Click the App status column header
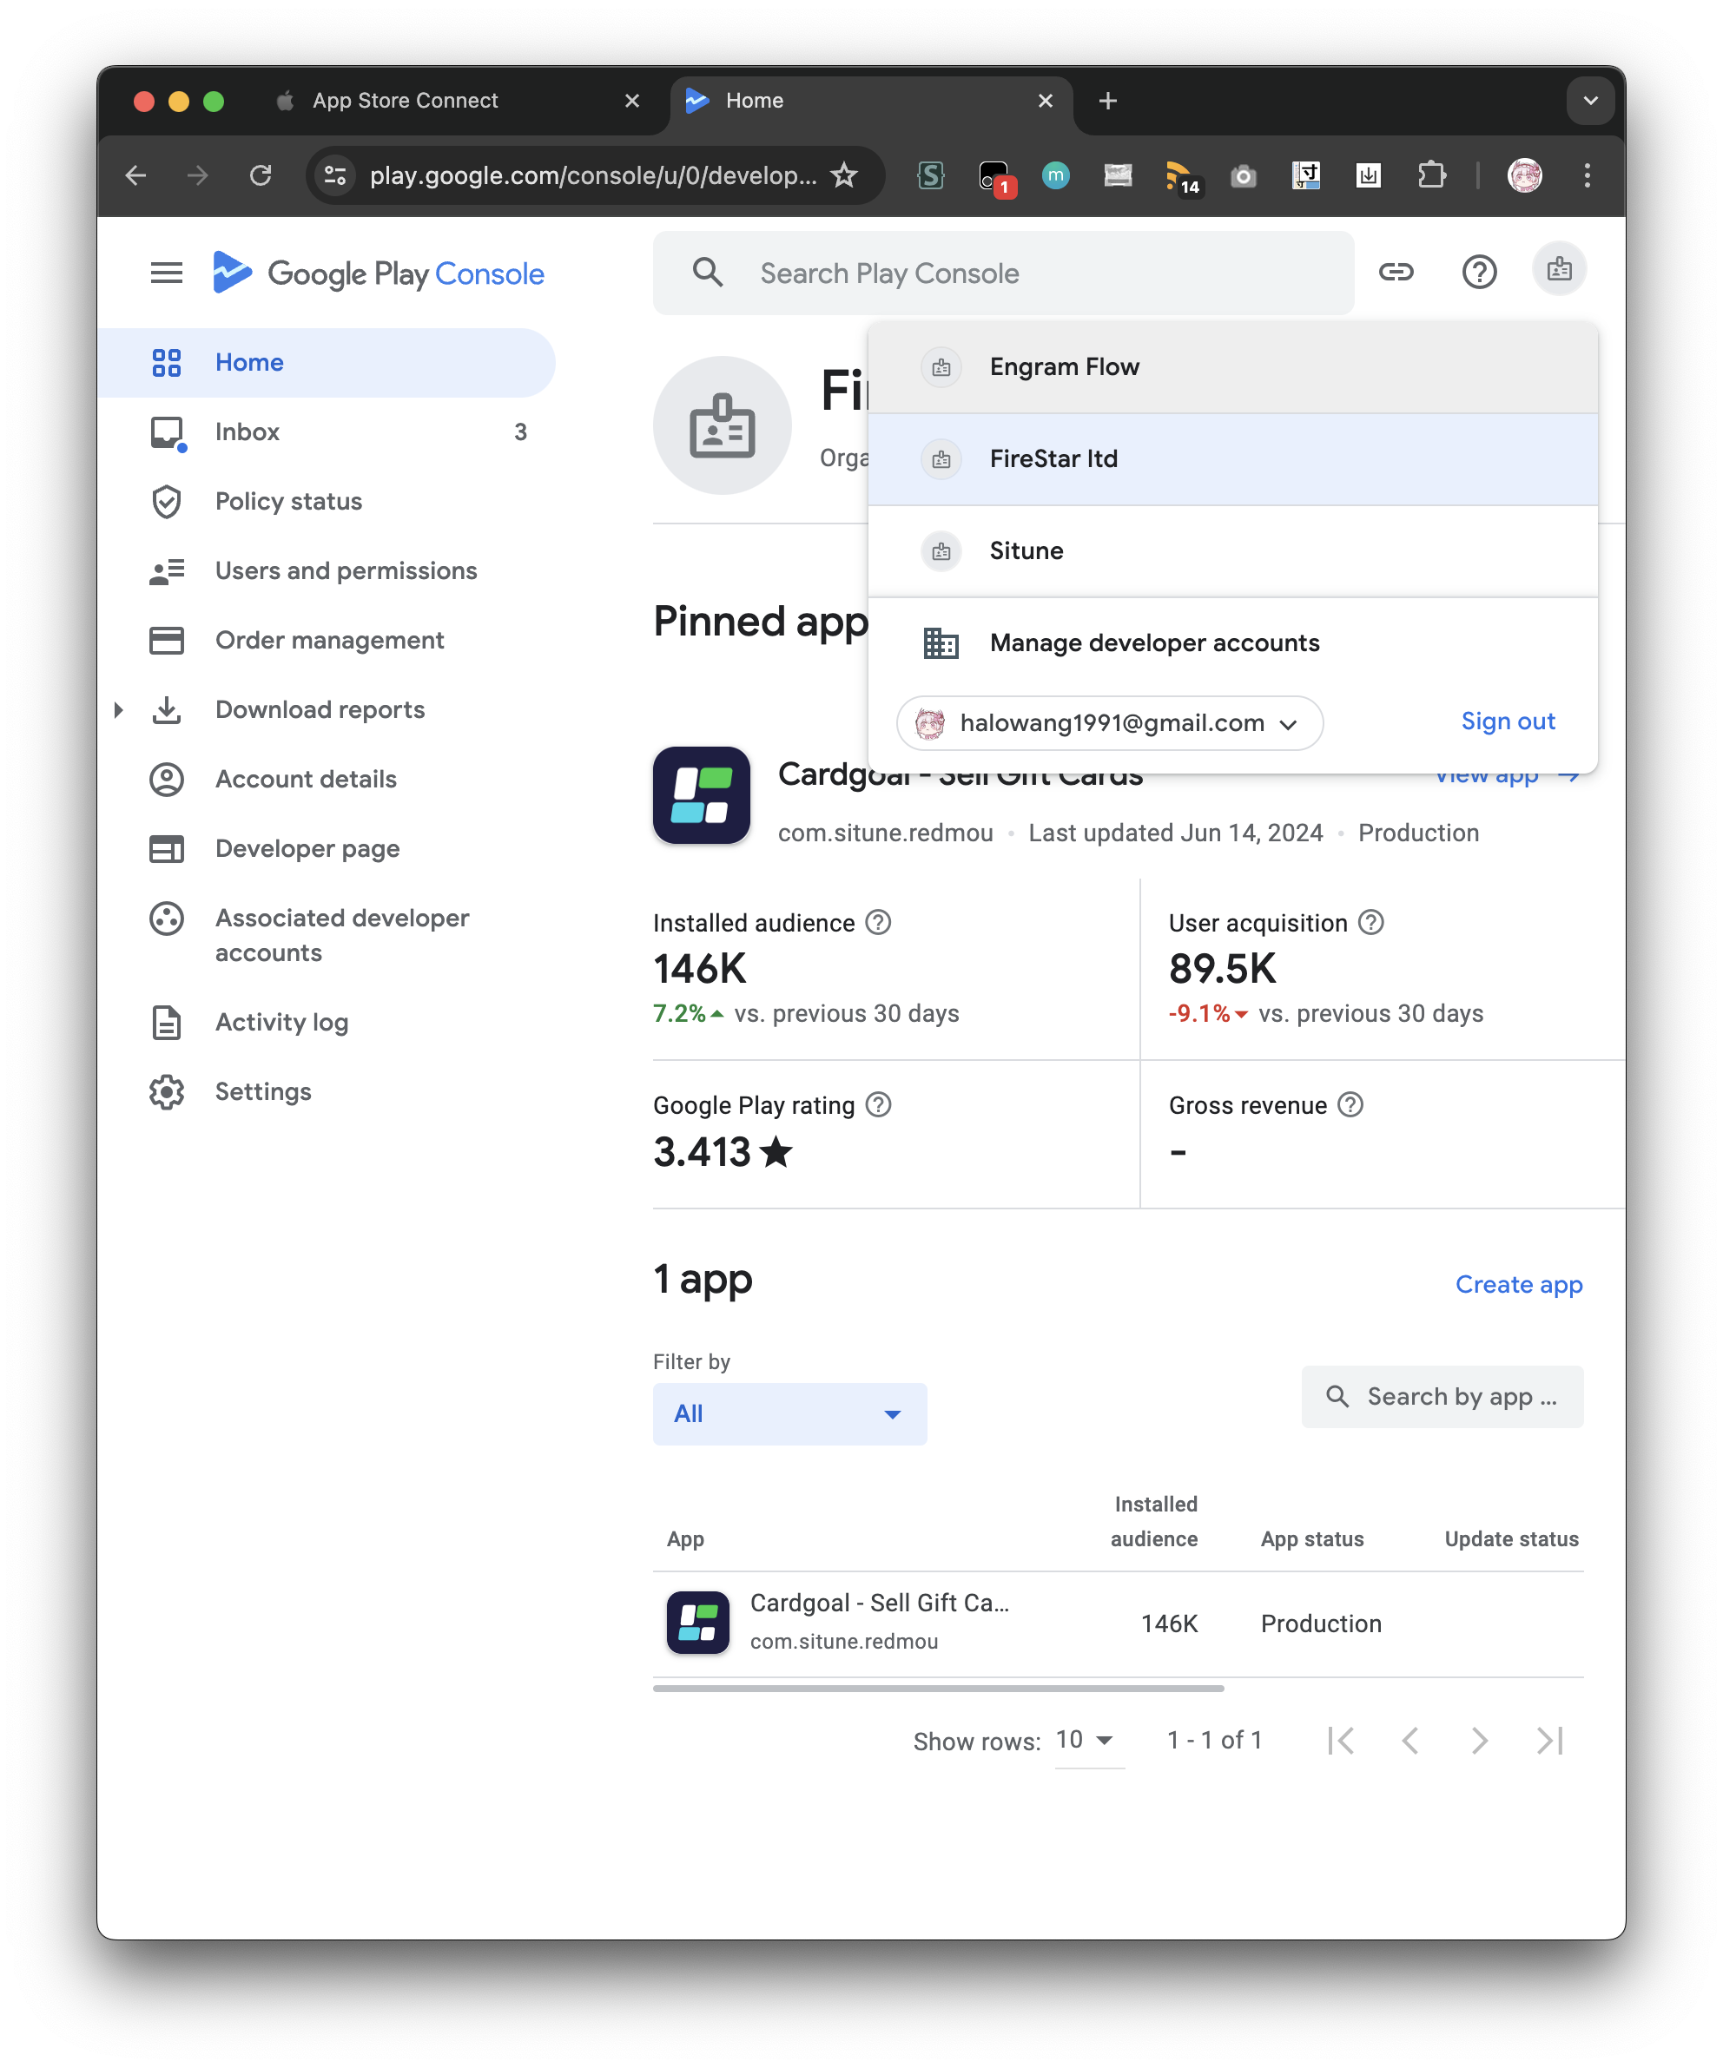The width and height of the screenshot is (1723, 2068). coord(1311,1539)
